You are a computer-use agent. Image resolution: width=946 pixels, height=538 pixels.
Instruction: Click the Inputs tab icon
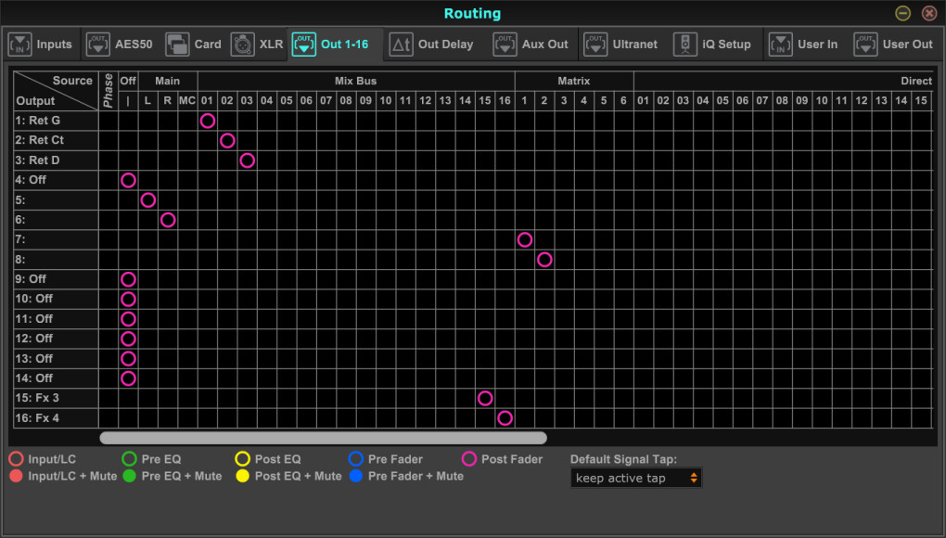point(19,45)
